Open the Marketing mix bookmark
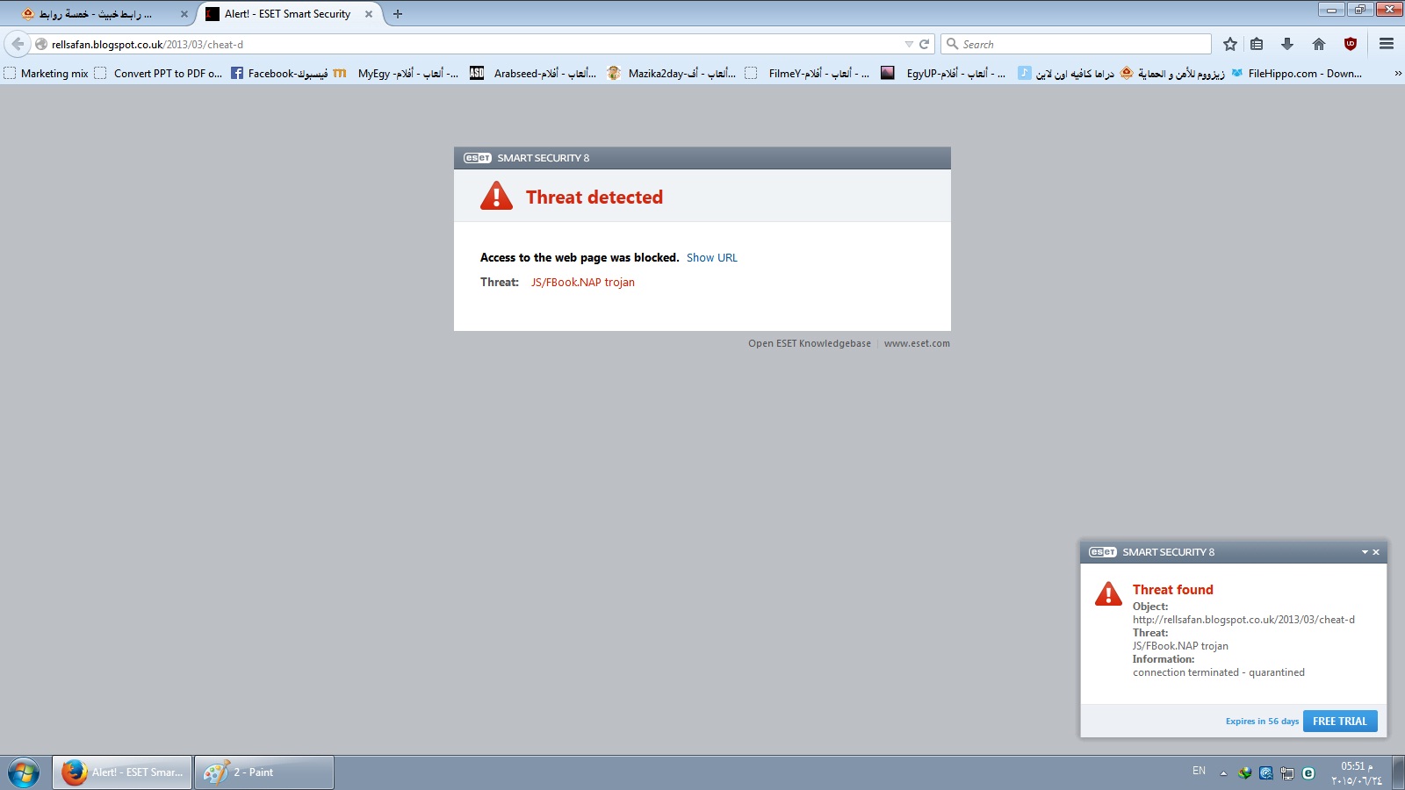The height and width of the screenshot is (790, 1405). [47, 74]
